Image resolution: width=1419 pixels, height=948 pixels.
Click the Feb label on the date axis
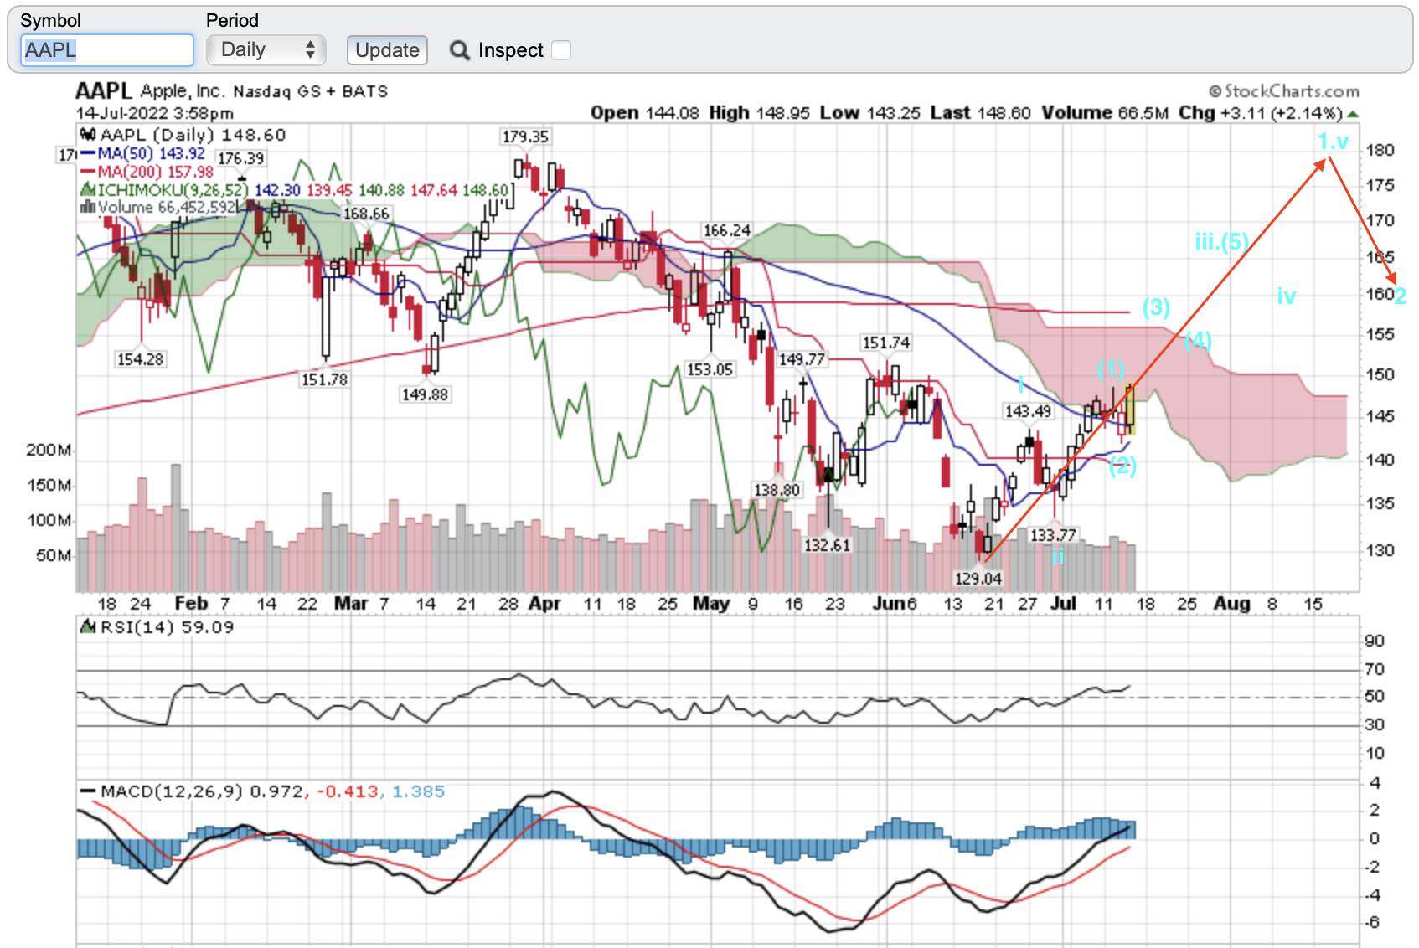pos(191,604)
